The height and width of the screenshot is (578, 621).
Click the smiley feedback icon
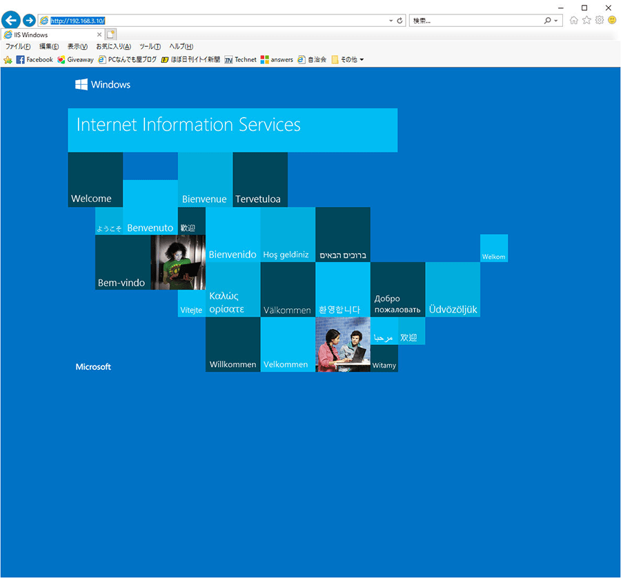[612, 20]
